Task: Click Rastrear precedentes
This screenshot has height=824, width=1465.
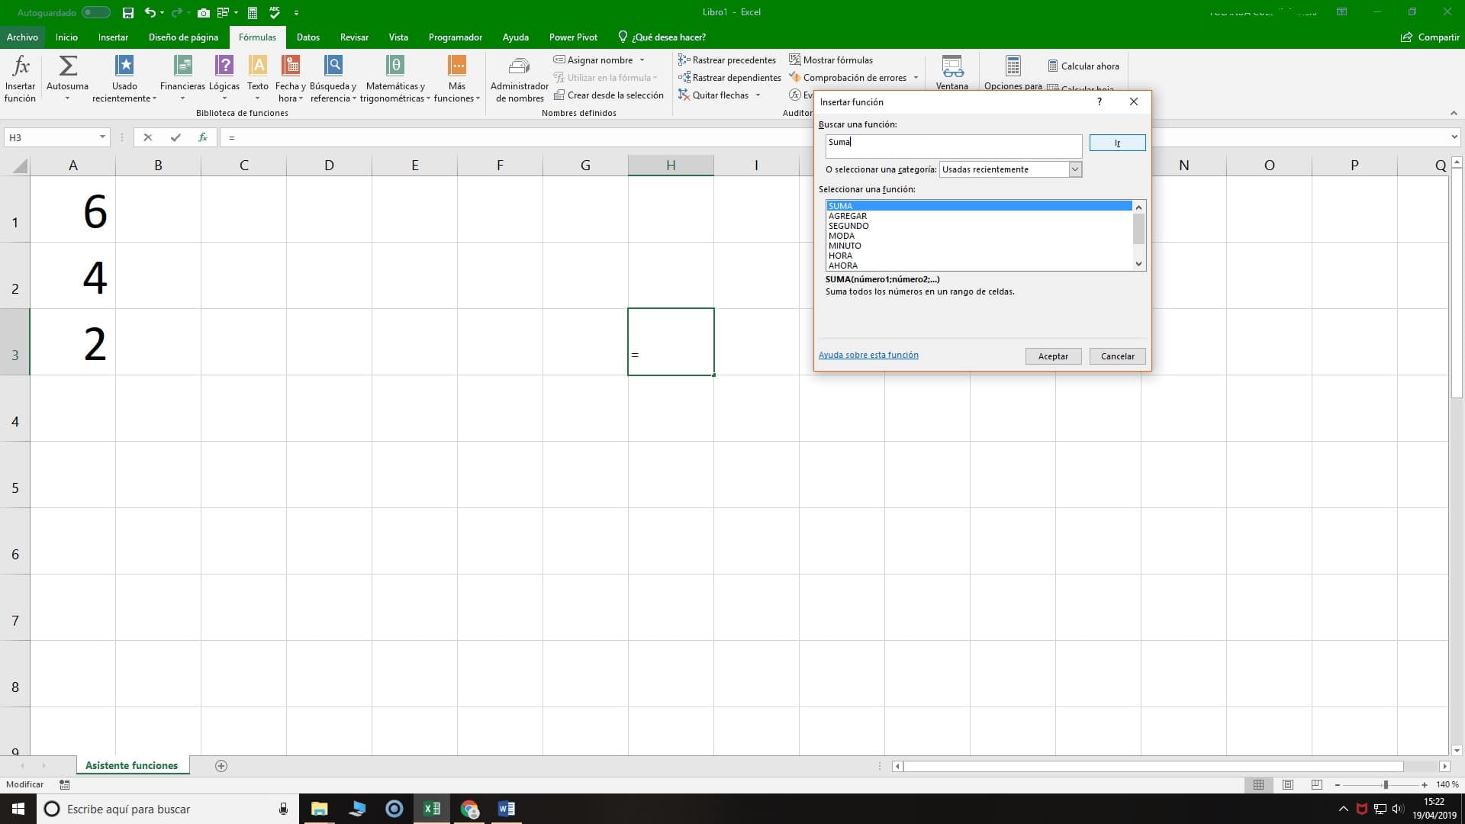Action: click(727, 60)
